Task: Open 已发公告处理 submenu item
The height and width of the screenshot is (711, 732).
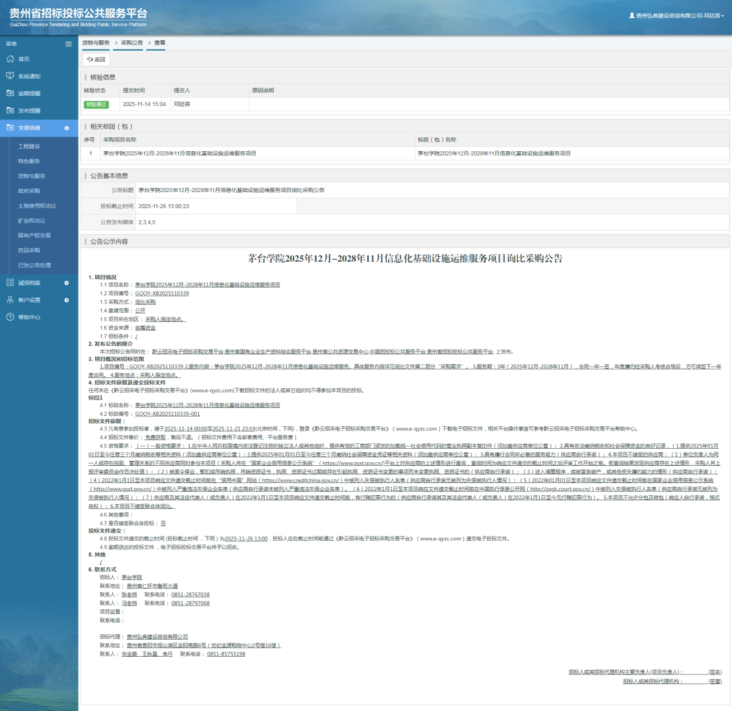Action: coord(34,265)
